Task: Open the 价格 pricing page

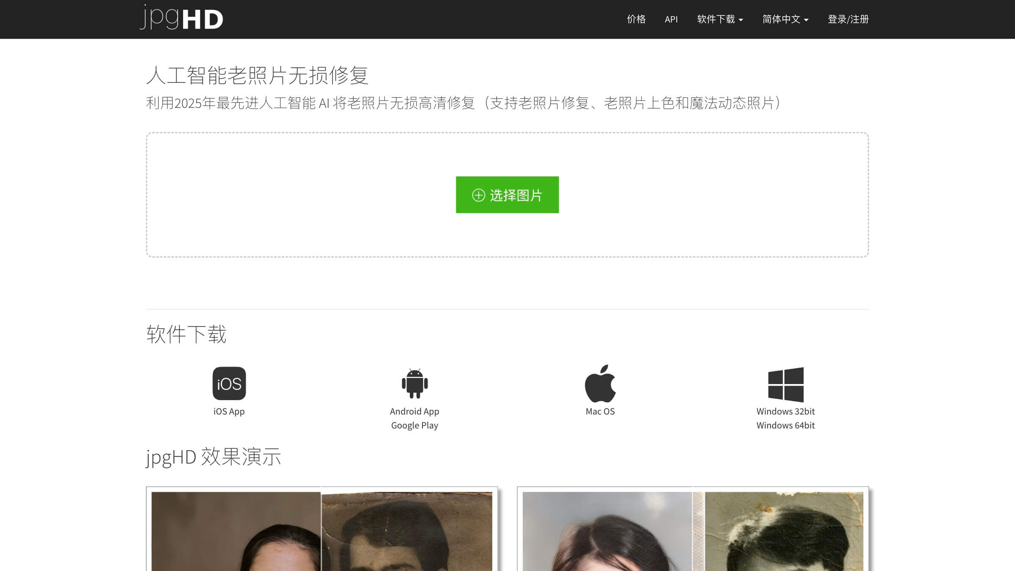Action: click(x=636, y=19)
